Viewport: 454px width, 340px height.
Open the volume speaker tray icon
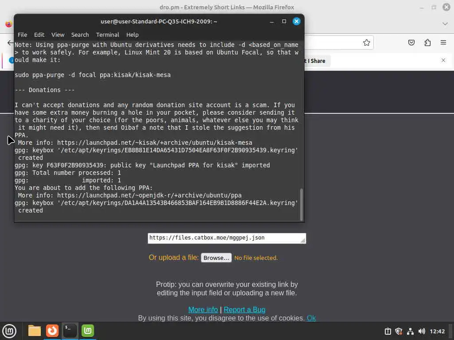[422, 331]
